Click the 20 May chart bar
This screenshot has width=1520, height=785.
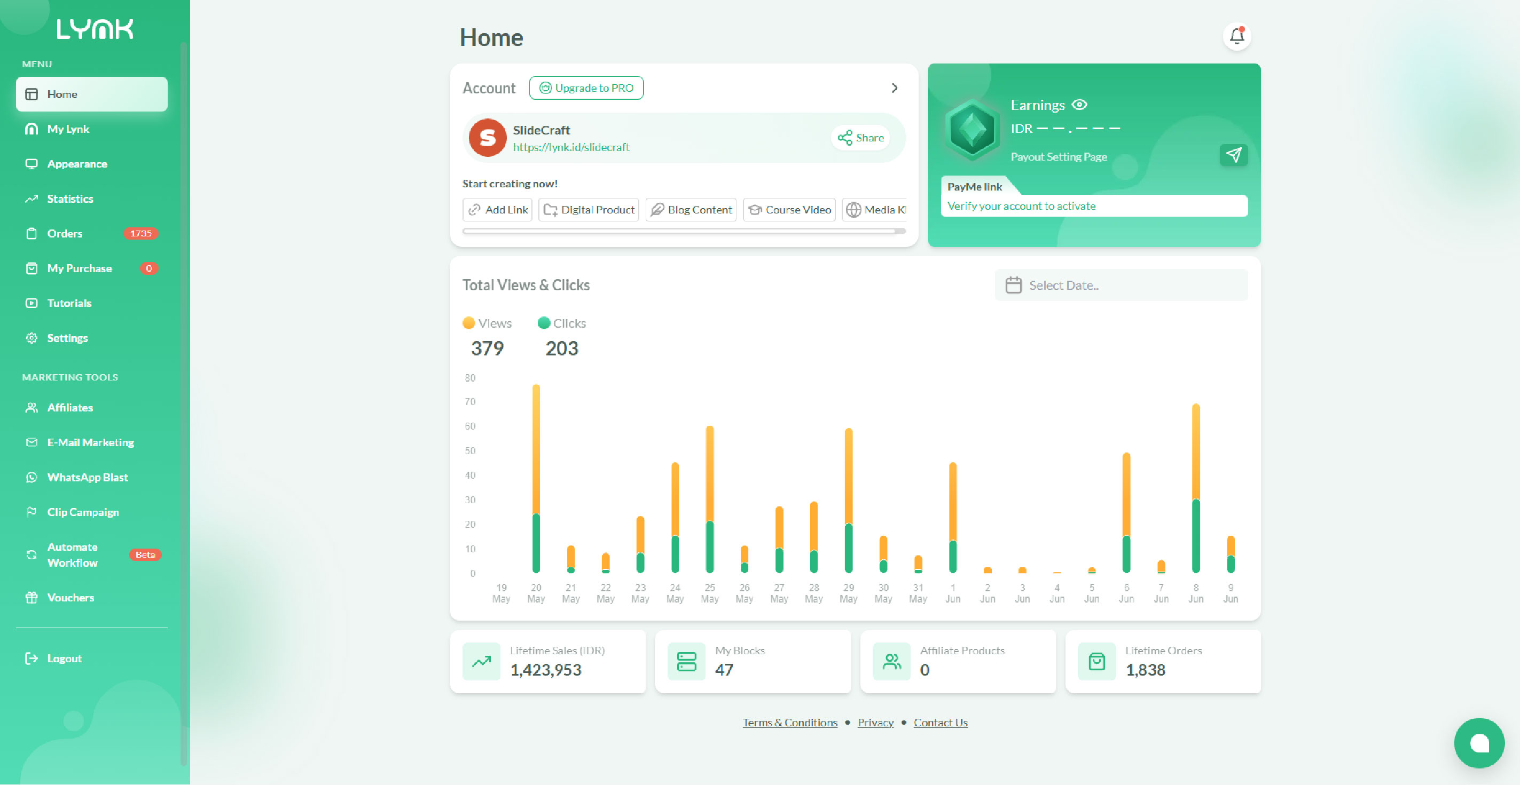pyautogui.click(x=536, y=479)
